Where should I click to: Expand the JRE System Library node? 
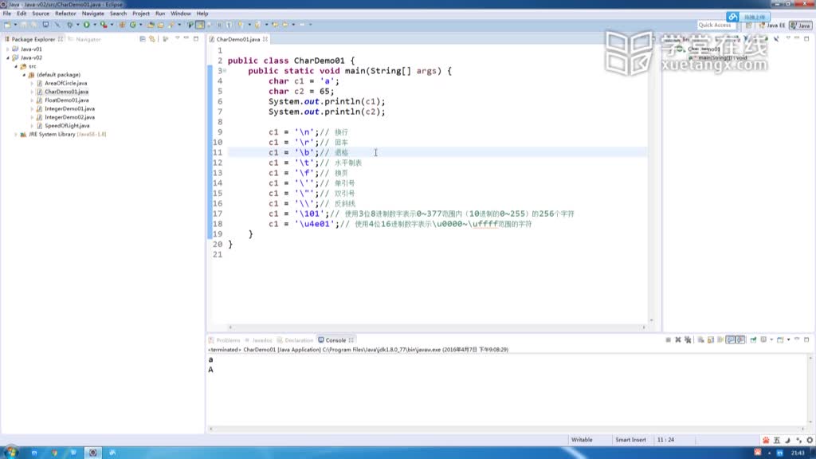pyautogui.click(x=16, y=134)
